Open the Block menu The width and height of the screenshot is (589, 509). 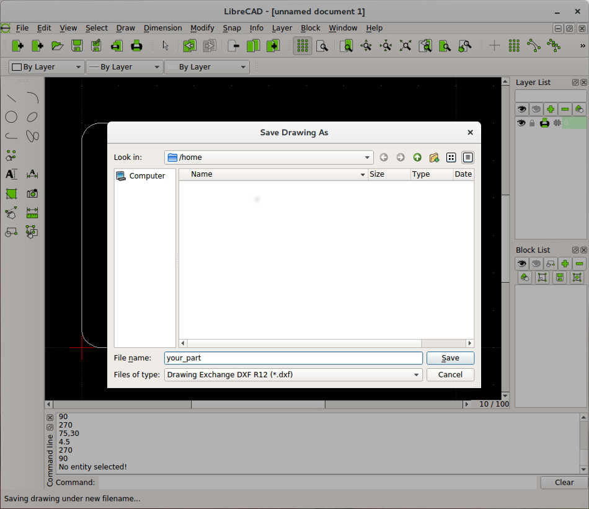coord(310,28)
